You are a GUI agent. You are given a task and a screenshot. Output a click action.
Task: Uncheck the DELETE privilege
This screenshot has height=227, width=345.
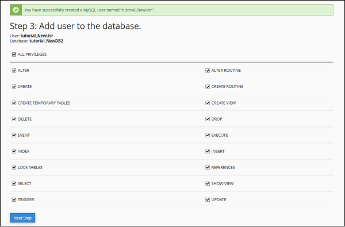click(14, 119)
